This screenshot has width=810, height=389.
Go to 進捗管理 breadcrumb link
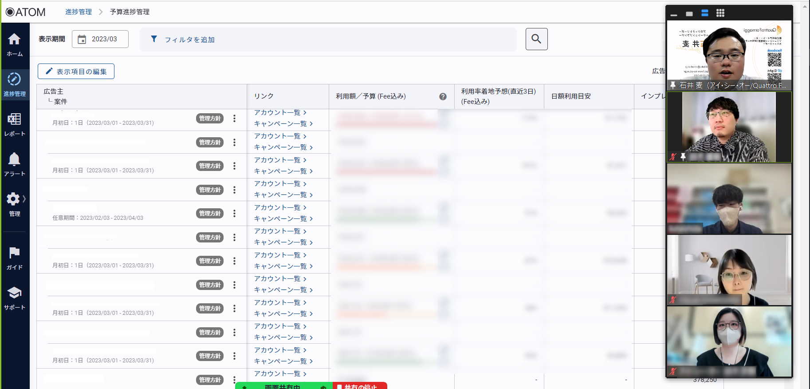[79, 12]
